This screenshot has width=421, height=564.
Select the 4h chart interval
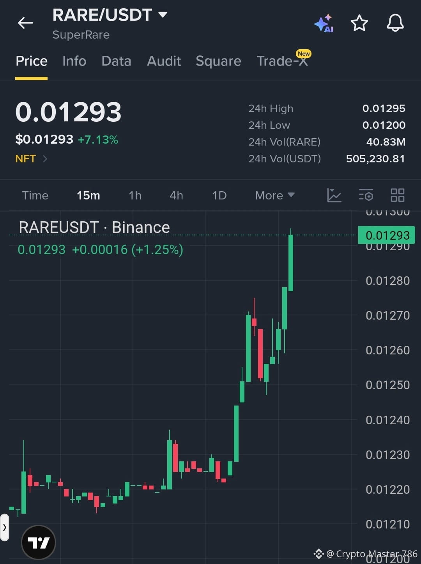pos(176,195)
